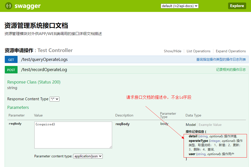Click the 'body' parameter type cell
The image size is (251, 167).
(164, 124)
